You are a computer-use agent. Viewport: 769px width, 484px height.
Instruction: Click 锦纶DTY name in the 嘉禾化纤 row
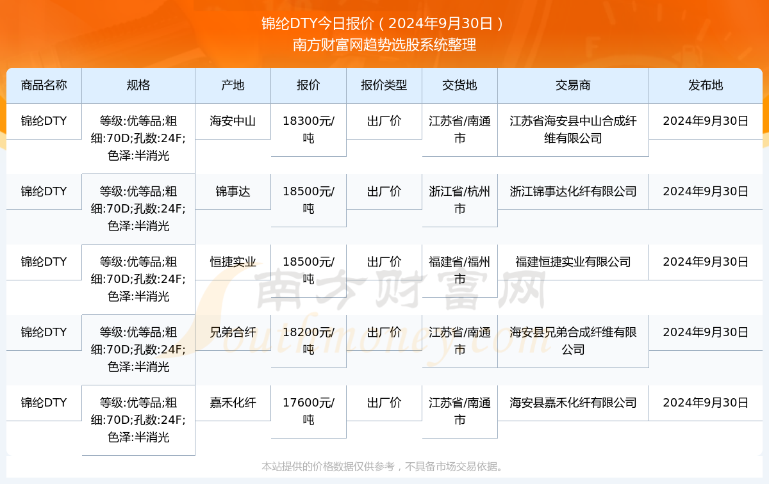pos(44,403)
